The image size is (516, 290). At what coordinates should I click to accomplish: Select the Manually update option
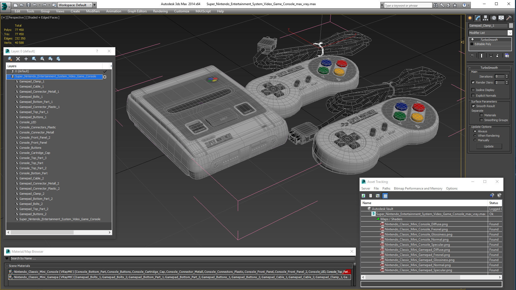click(x=475, y=140)
